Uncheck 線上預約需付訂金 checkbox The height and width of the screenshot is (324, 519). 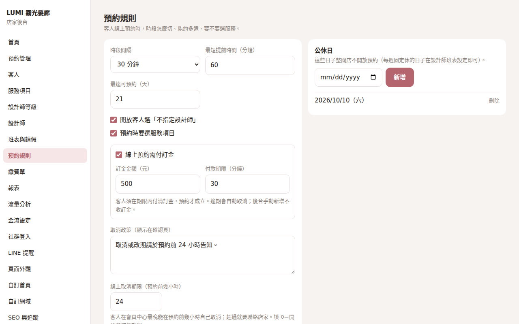pyautogui.click(x=119, y=155)
